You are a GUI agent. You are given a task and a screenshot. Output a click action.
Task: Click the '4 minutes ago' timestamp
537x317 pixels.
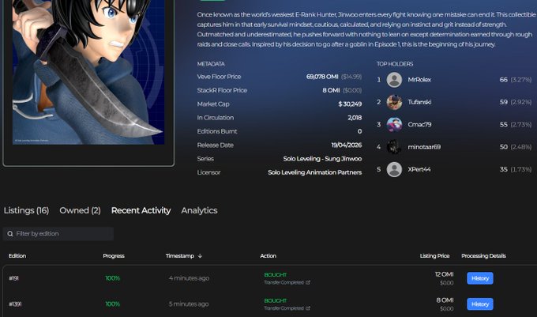pos(189,278)
